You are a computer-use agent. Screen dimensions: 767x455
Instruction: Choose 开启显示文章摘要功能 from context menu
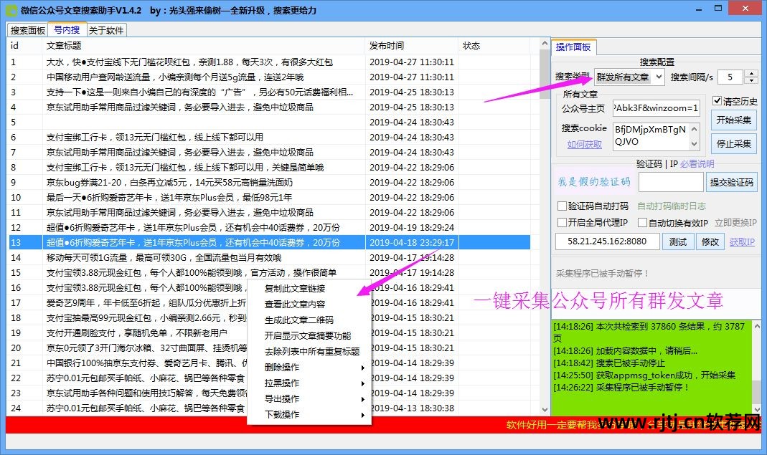click(308, 336)
